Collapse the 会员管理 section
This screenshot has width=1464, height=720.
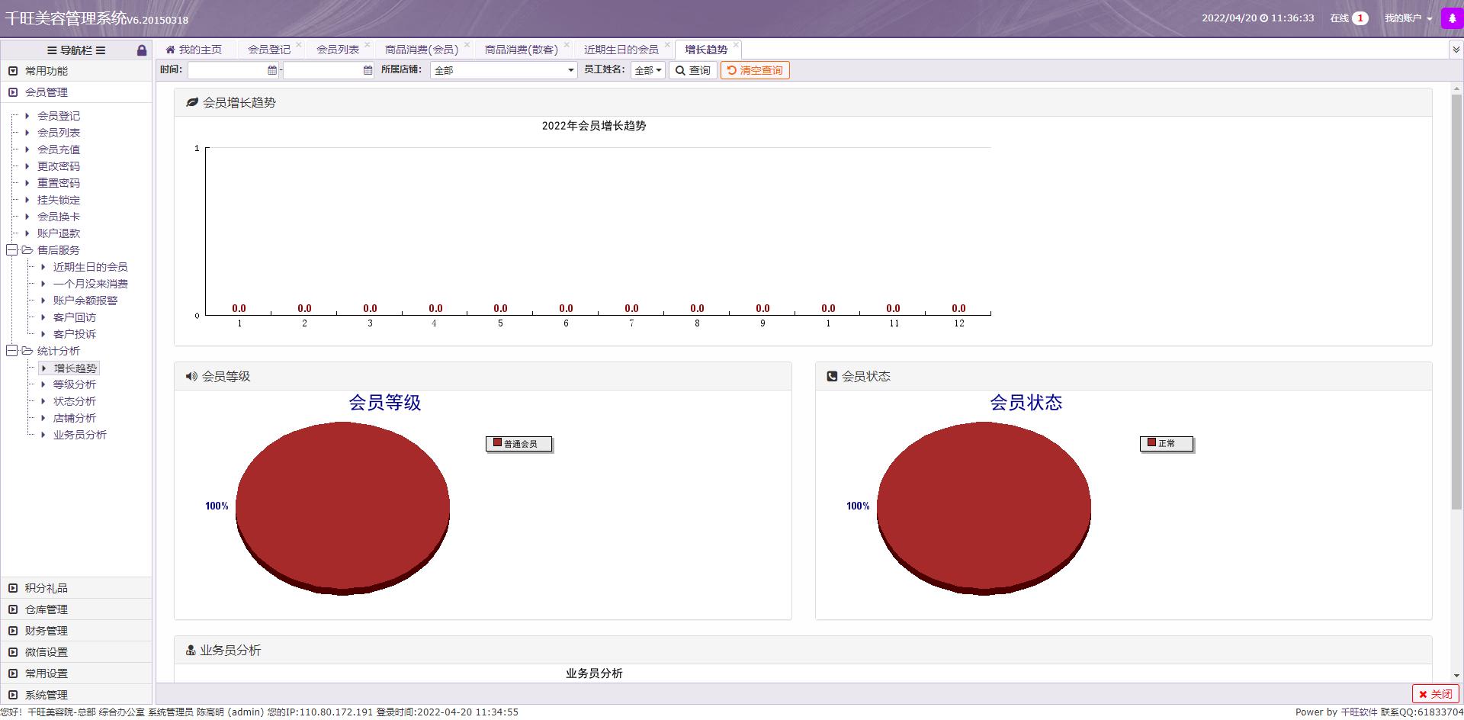76,92
